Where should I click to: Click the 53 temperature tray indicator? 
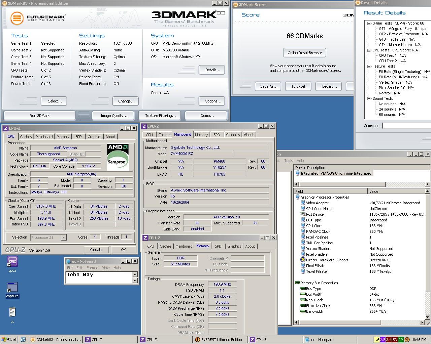395,340
